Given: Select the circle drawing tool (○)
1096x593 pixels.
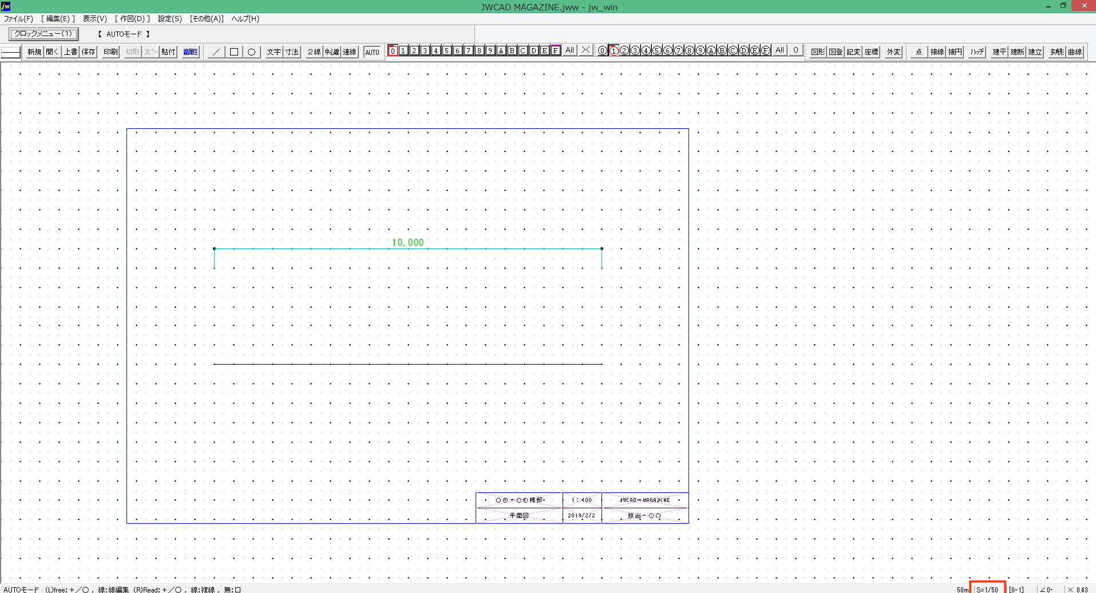Looking at the screenshot, I should point(251,52).
